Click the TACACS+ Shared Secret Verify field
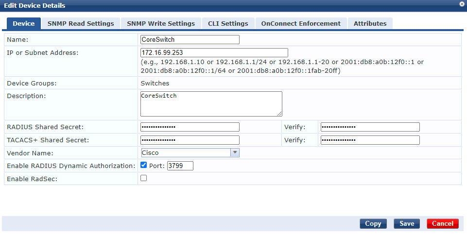 [370, 140]
